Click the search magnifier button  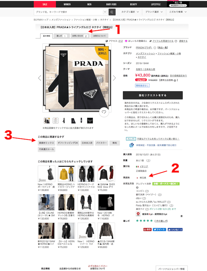pyautogui.click(x=112, y=12)
